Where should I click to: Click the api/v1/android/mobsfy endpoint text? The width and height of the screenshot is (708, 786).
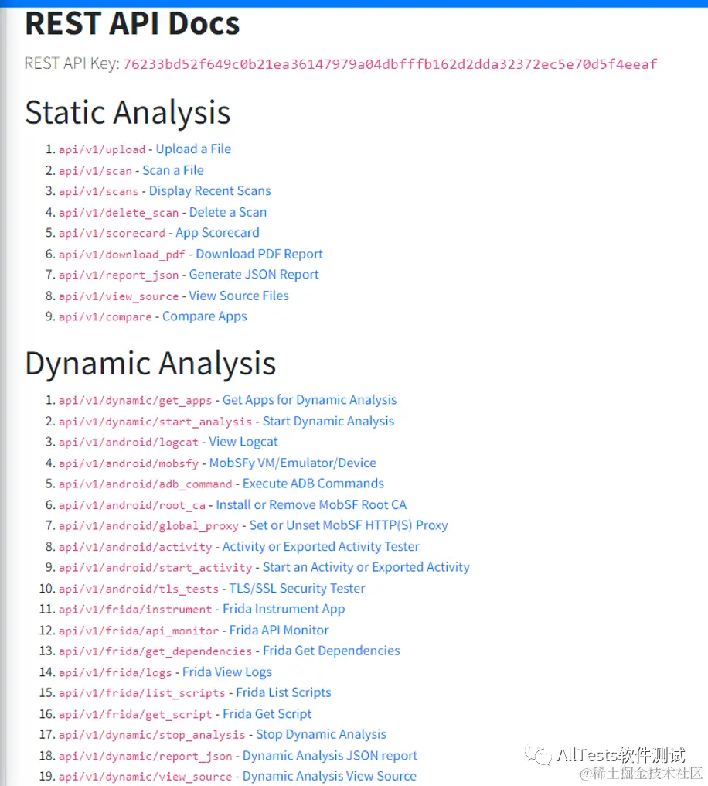pos(128,463)
